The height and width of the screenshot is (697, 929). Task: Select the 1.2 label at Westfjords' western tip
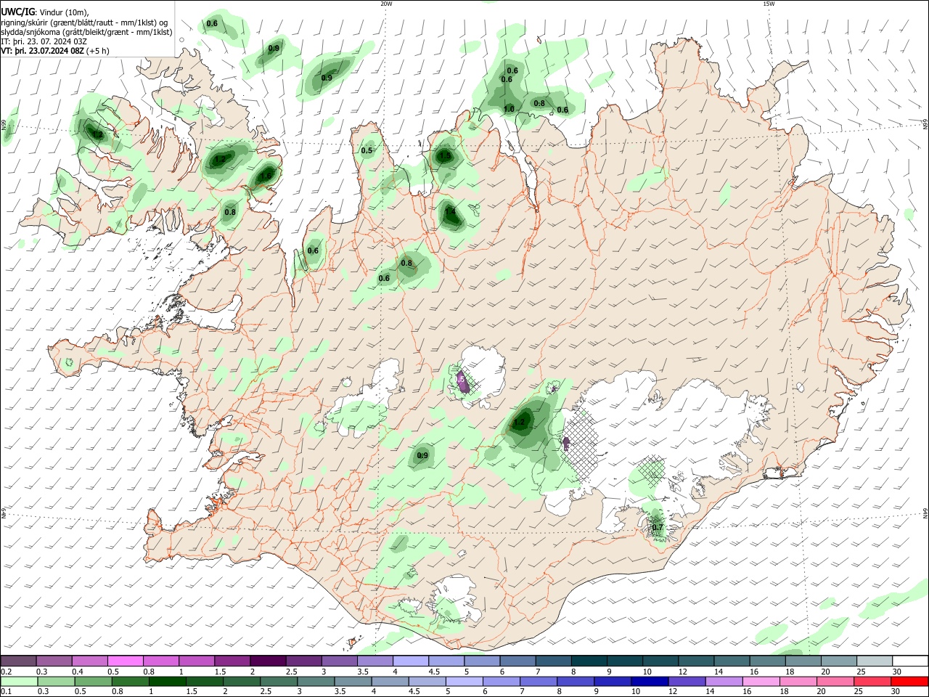97,134
